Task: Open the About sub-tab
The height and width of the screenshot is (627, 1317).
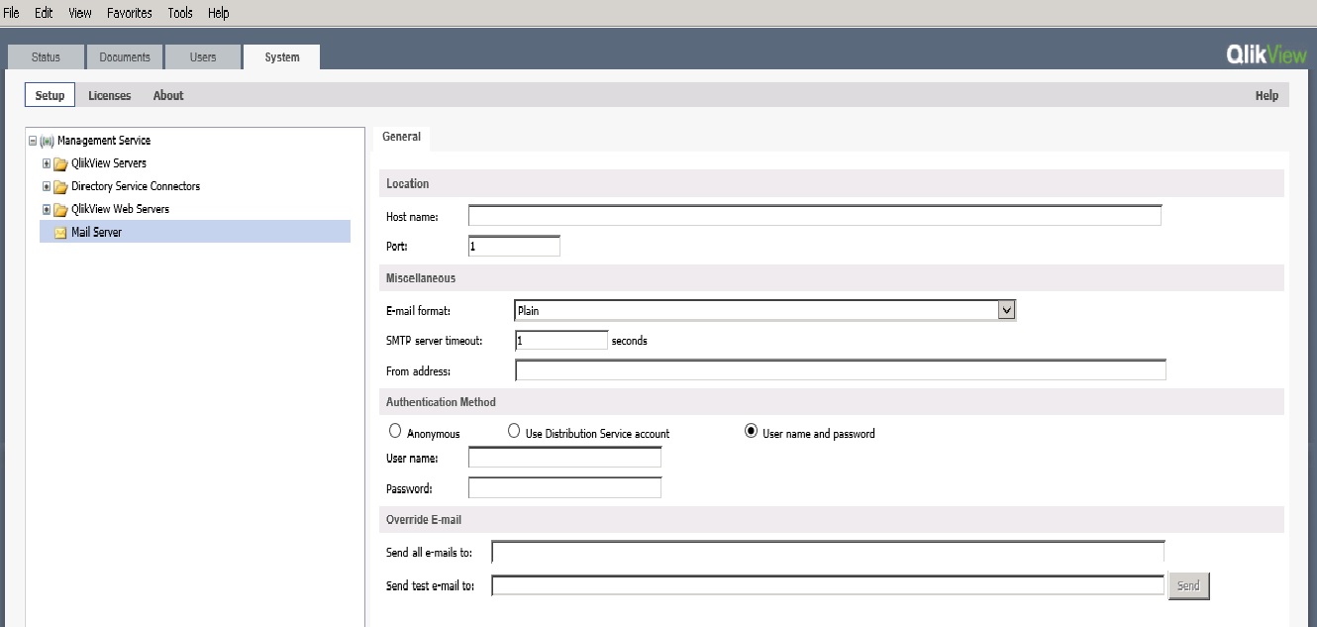Action: coord(168,96)
